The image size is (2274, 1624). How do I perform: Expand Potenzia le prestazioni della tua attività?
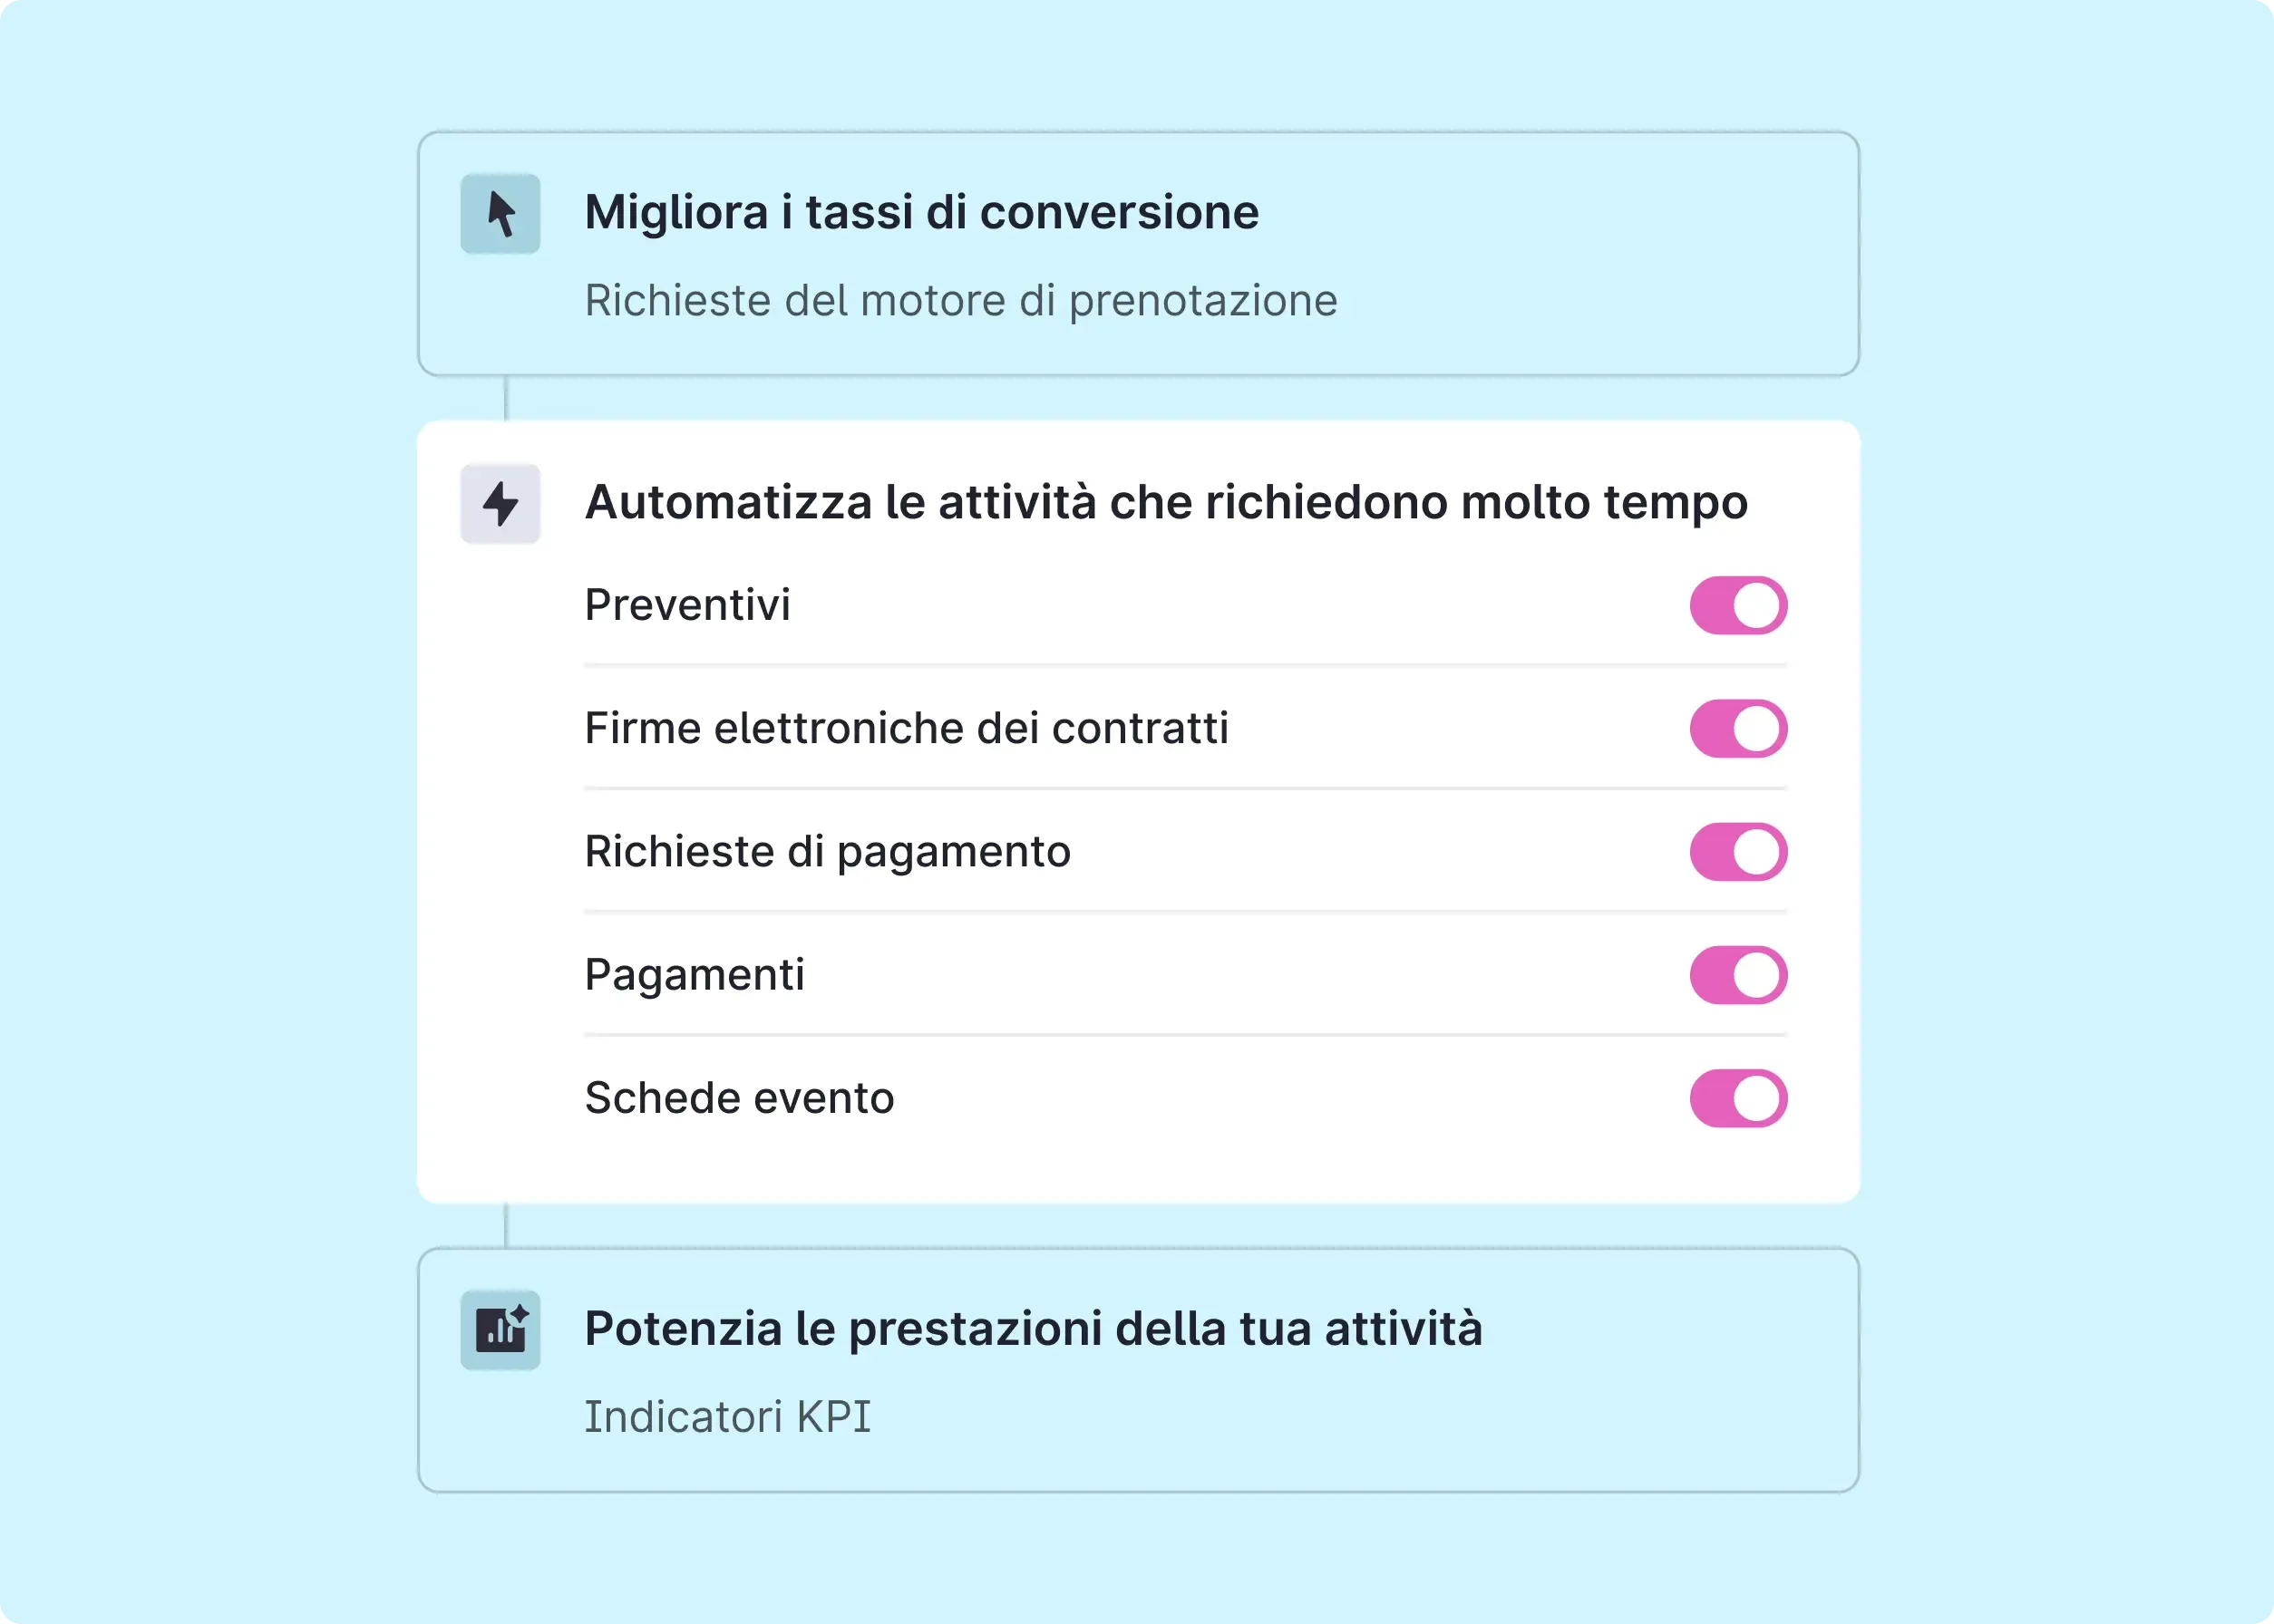pyautogui.click(x=1139, y=1370)
